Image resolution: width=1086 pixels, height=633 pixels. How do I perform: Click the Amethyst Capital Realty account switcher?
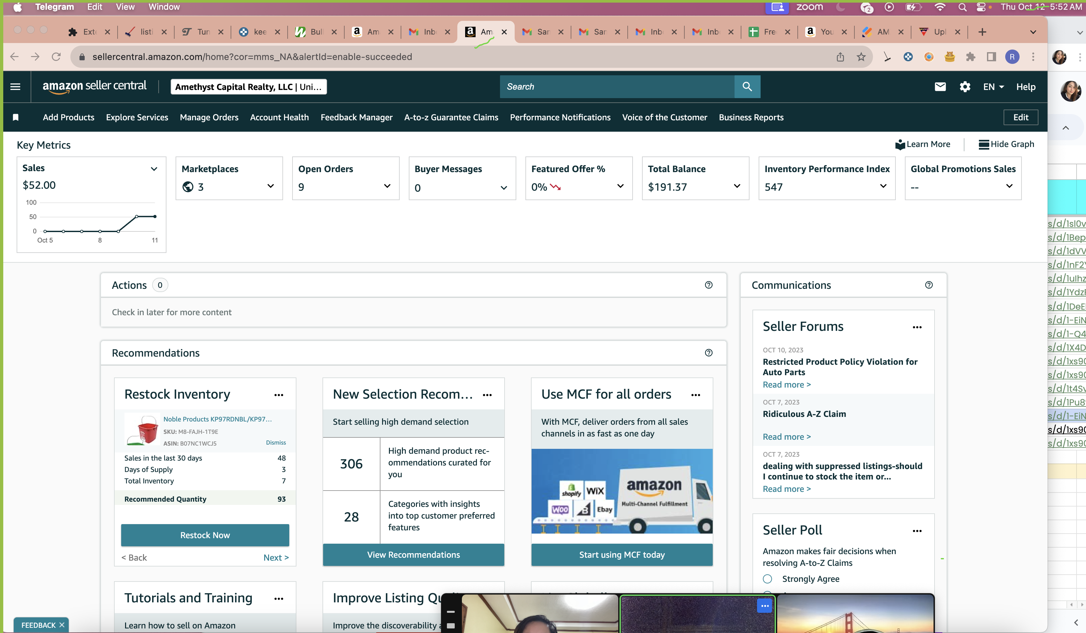coord(249,87)
